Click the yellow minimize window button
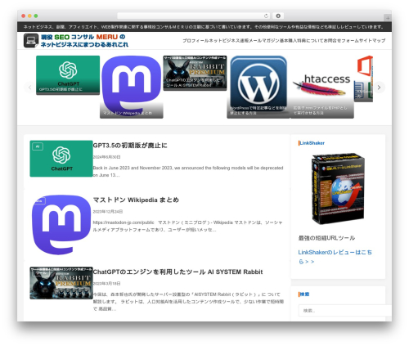 [x=29, y=16]
